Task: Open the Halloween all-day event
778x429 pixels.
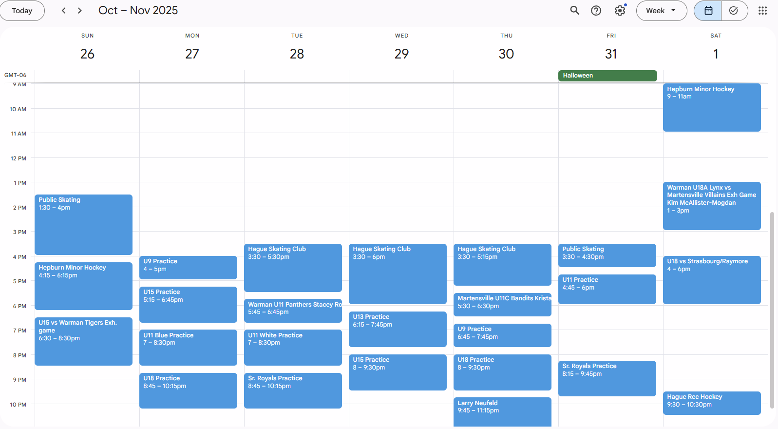Action: coord(607,76)
